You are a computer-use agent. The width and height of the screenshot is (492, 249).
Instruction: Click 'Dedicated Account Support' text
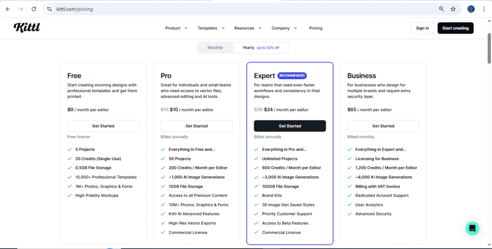click(x=382, y=195)
